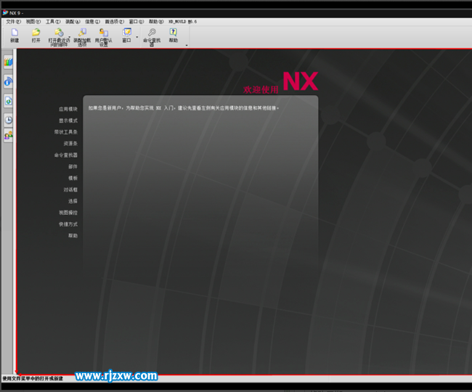The height and width of the screenshot is (392, 472).
Task: Open the HD3D Tools info icon in resource bar
Action: [x=8, y=81]
